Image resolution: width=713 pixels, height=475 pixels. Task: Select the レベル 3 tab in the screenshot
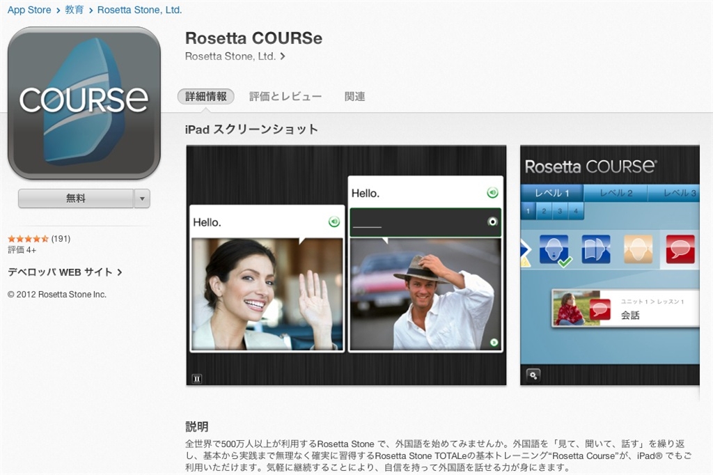674,193
